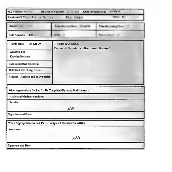Click the Reason value Analysis and or Evaluation

point(36,77)
